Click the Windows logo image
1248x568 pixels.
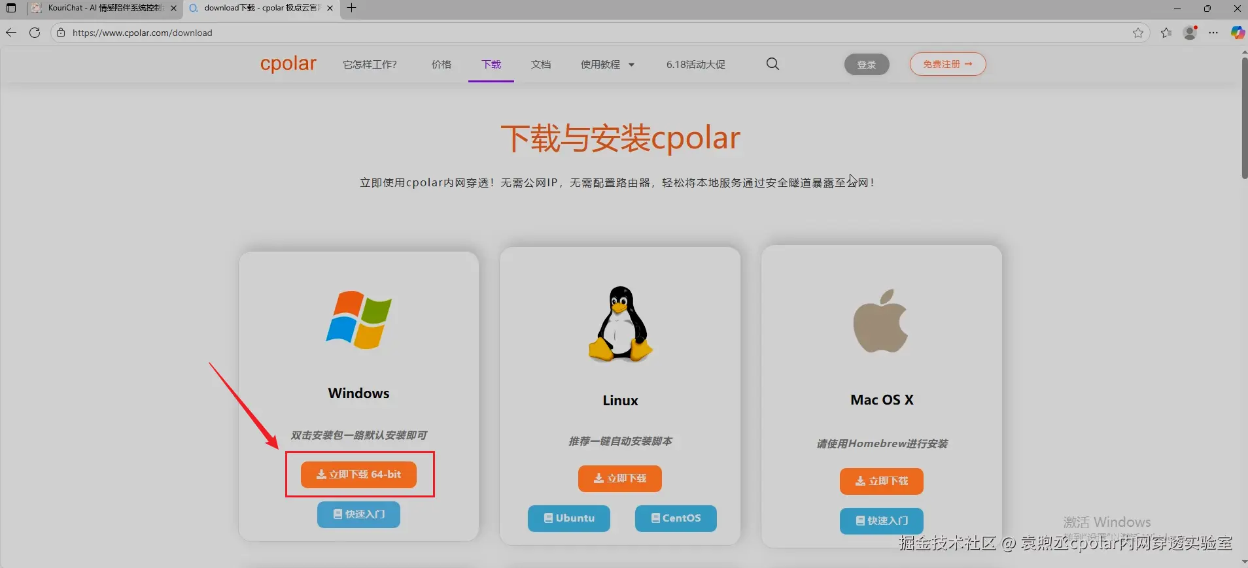pyautogui.click(x=359, y=320)
